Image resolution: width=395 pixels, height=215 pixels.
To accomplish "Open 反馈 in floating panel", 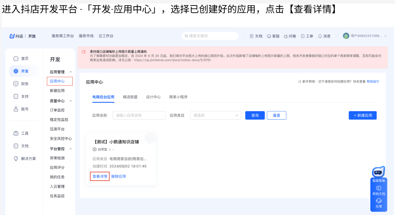I will coord(379,203).
